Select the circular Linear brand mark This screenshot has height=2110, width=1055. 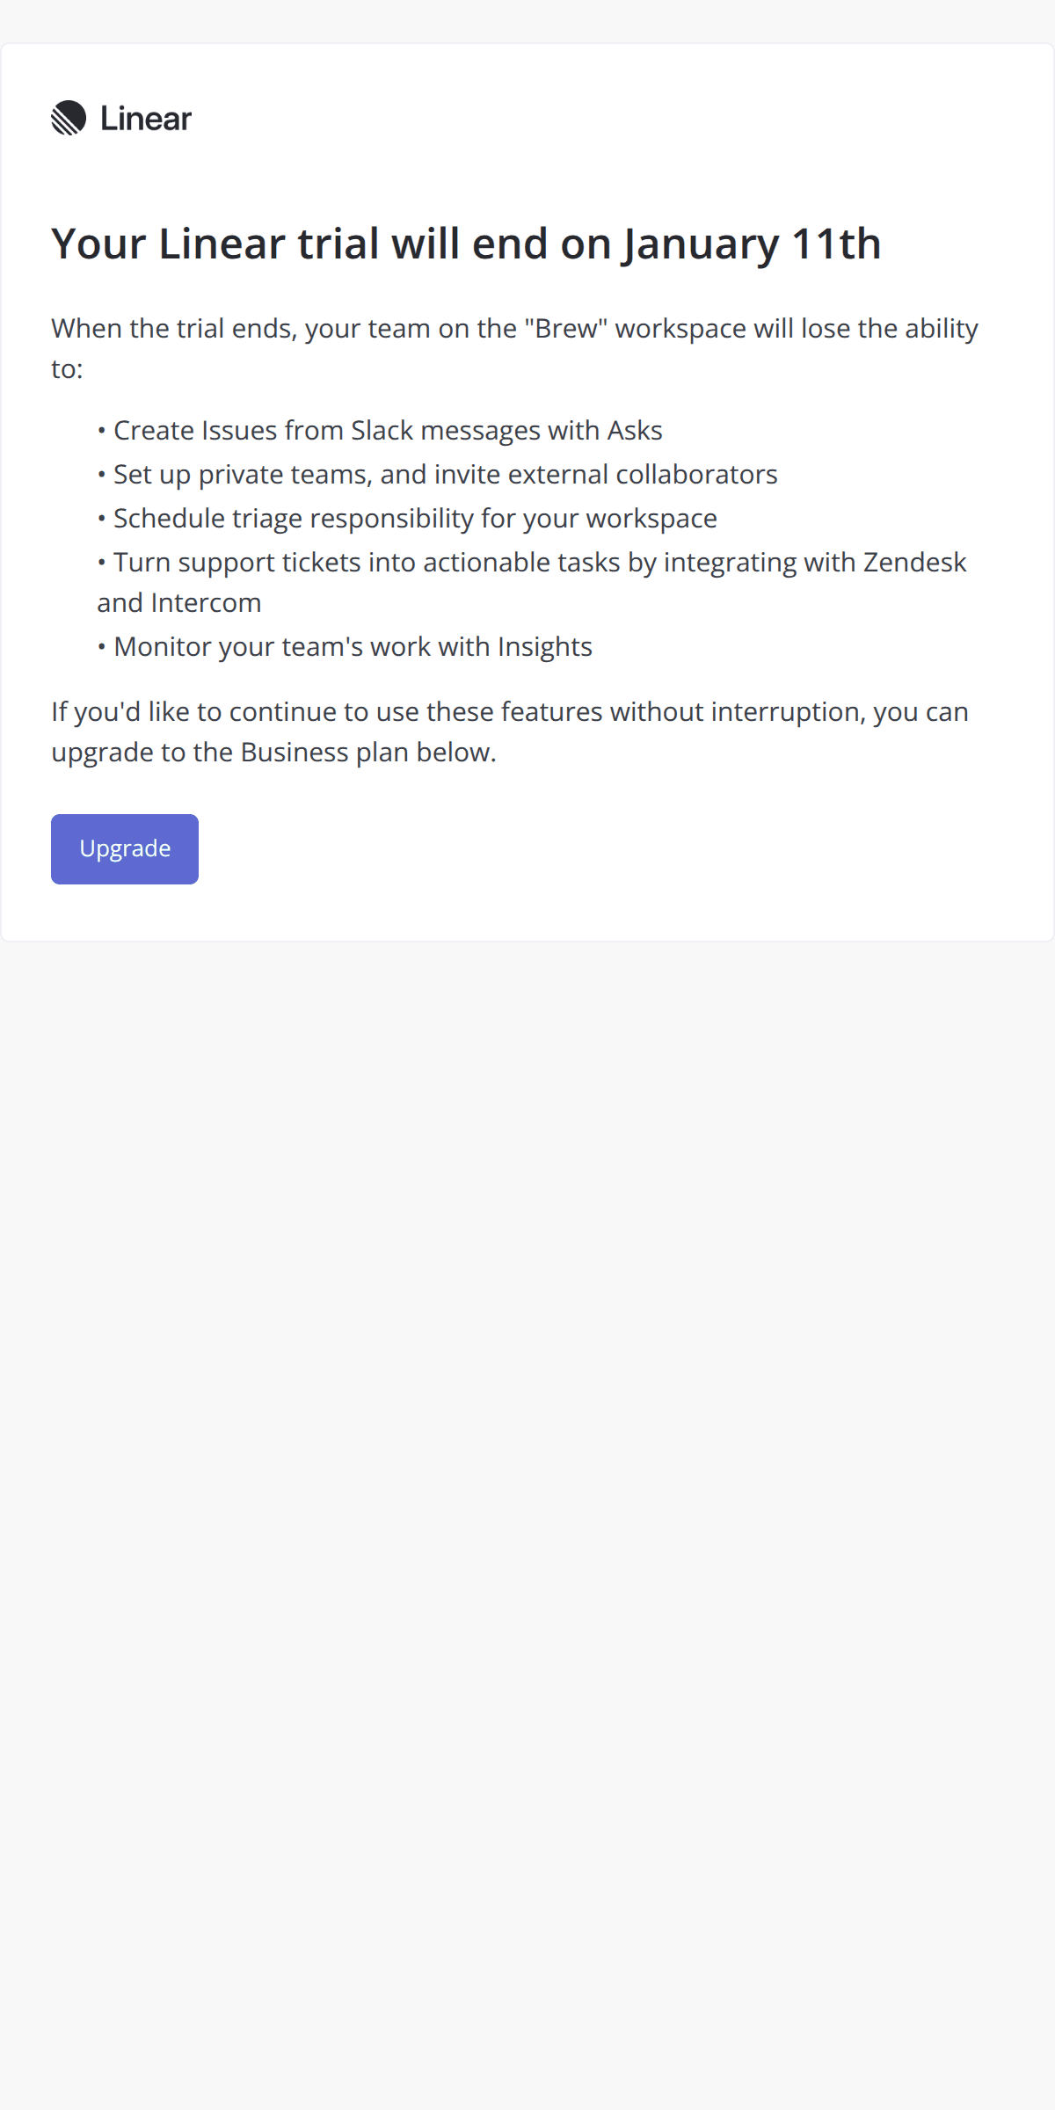pos(69,117)
